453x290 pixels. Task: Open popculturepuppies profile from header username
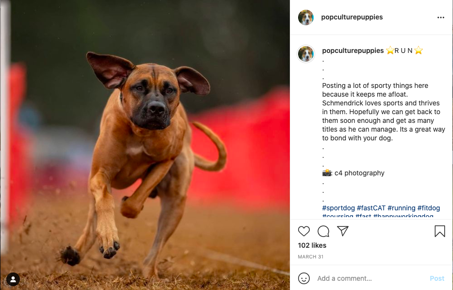(x=352, y=17)
